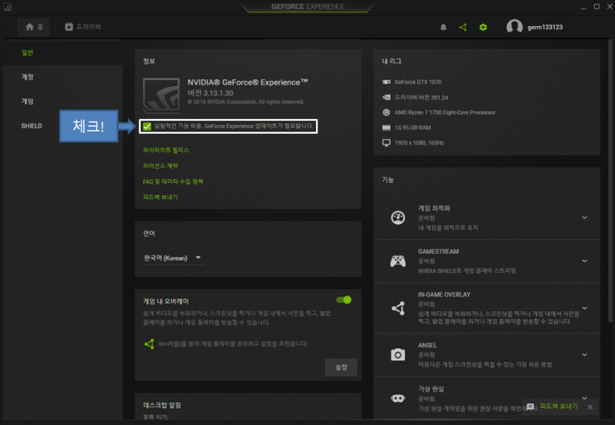
Task: Uncheck the 실험적인 기능 허용 checkbox
Action: pyautogui.click(x=147, y=126)
